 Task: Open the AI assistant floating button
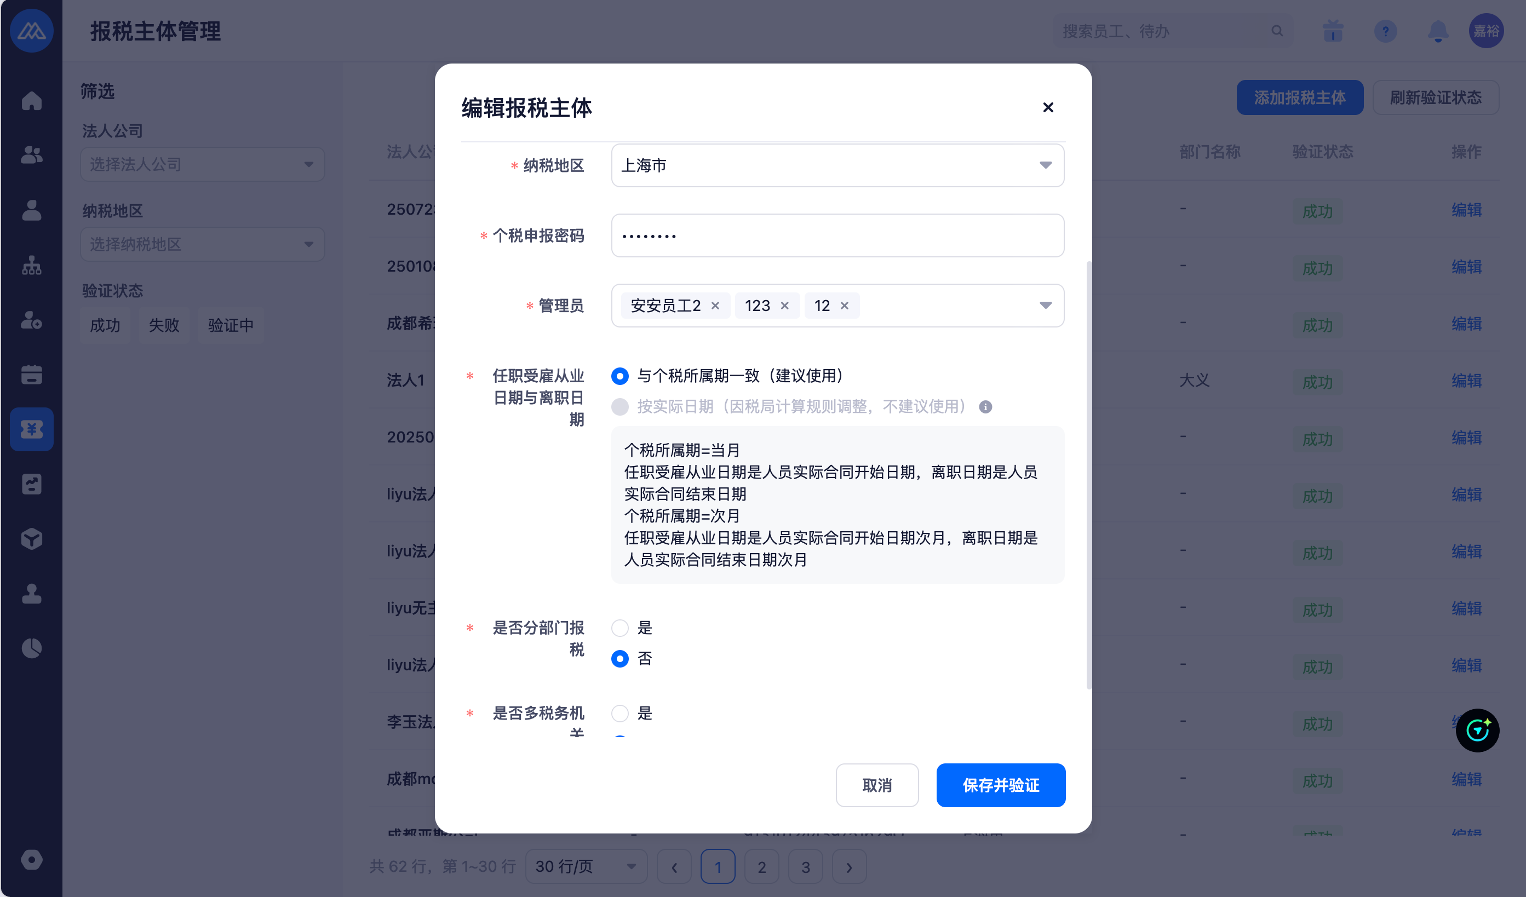(x=1477, y=730)
